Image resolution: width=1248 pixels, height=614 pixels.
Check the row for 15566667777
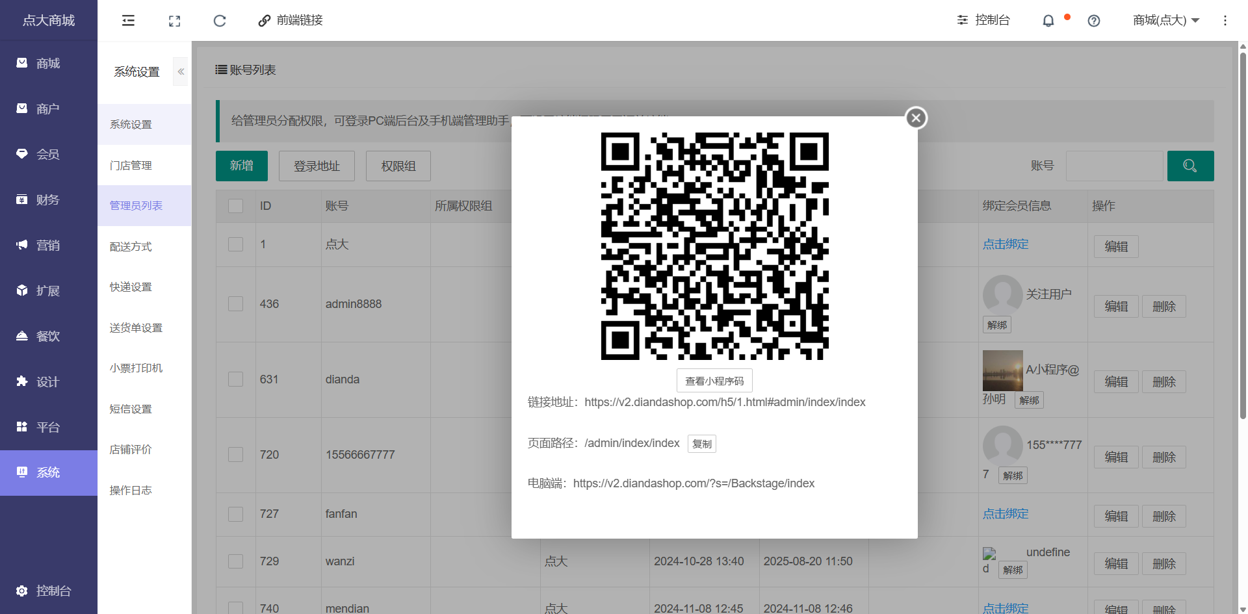click(236, 455)
